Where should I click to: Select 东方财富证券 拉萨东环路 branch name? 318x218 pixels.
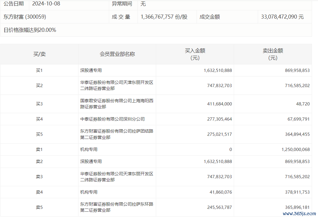(117, 207)
